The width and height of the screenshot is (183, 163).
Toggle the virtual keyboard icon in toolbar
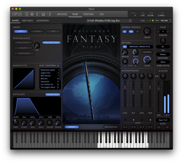[x=44, y=14]
